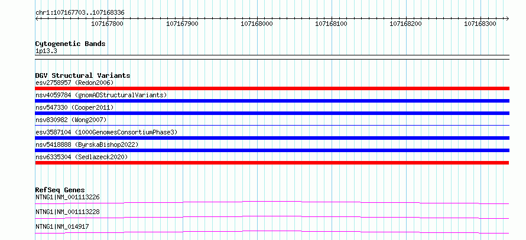The image size is (526, 240).
Task: Open variant nsv547330 (Cooper2011) label
Action: point(74,107)
